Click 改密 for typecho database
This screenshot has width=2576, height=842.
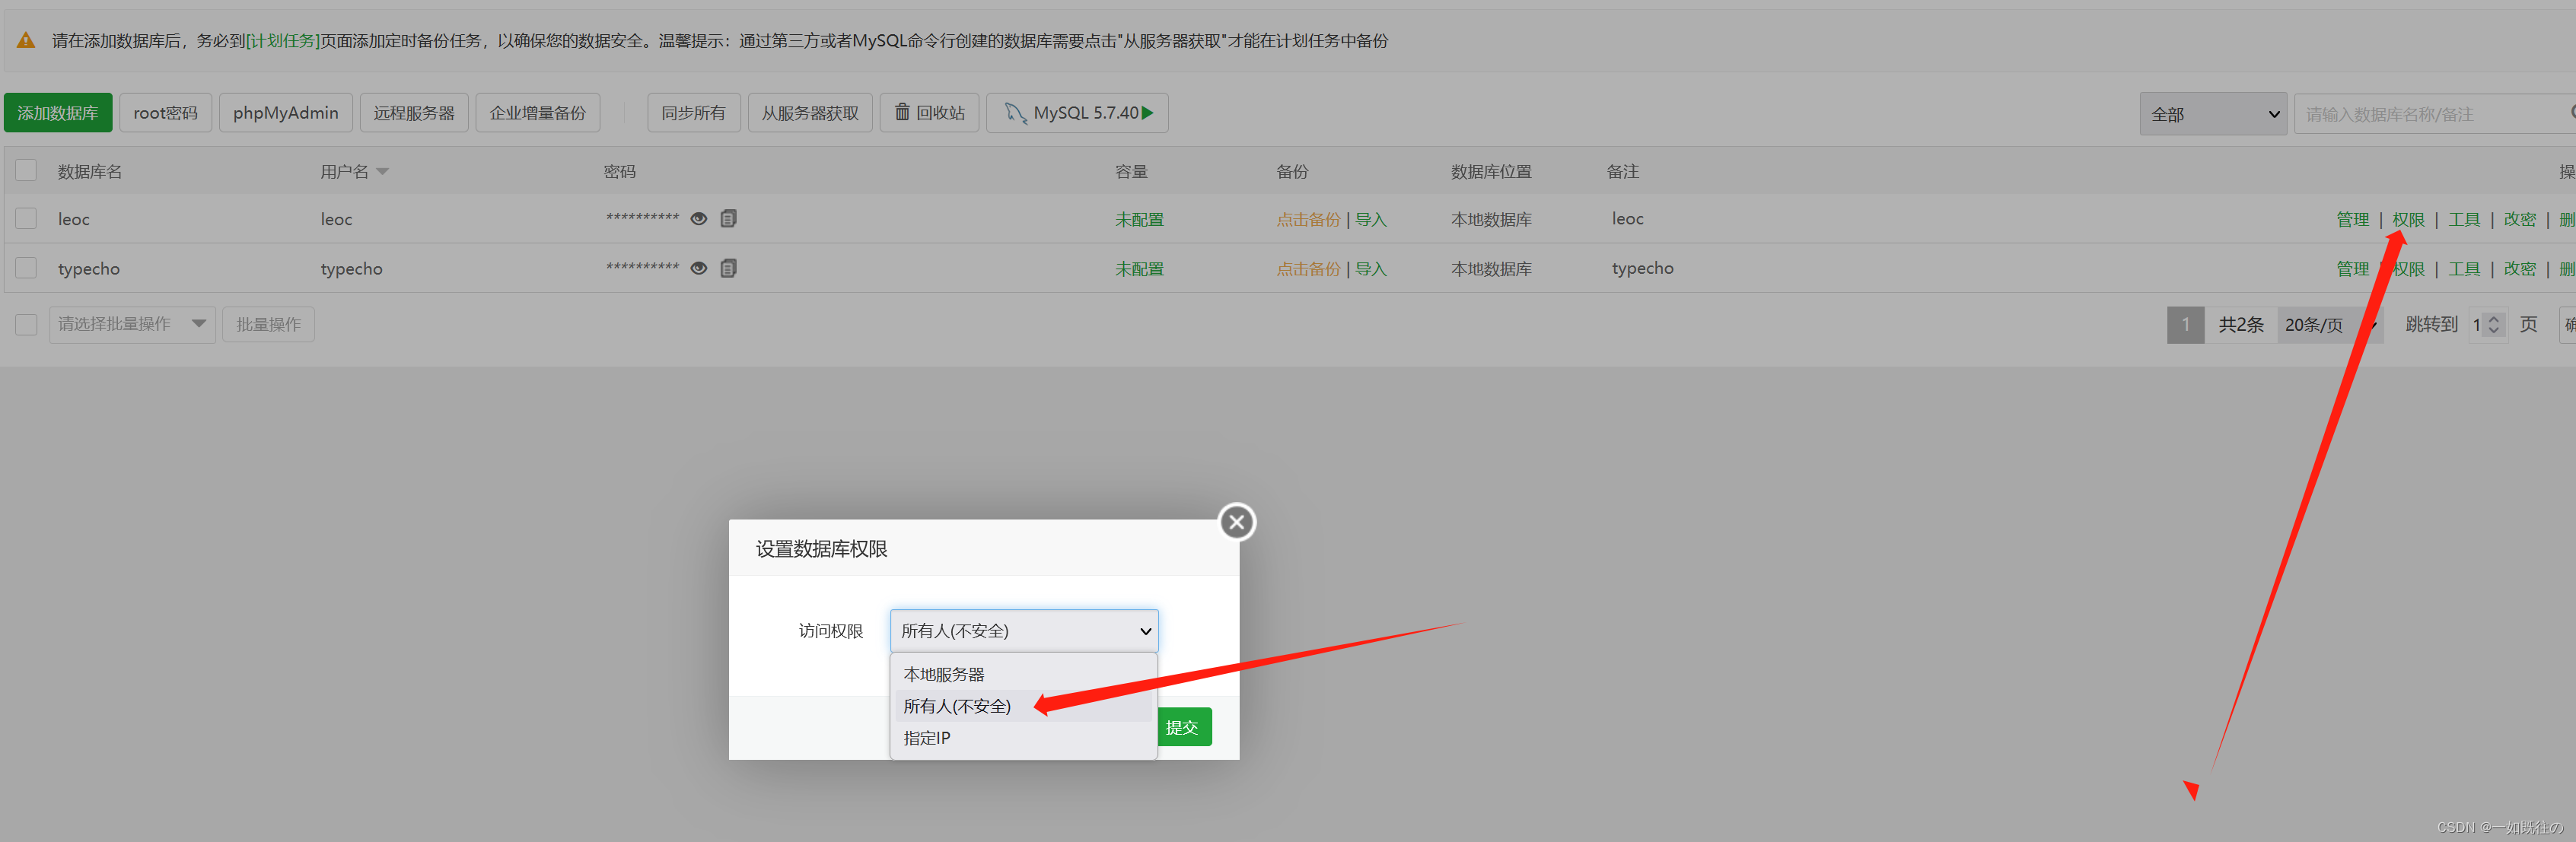[2520, 268]
